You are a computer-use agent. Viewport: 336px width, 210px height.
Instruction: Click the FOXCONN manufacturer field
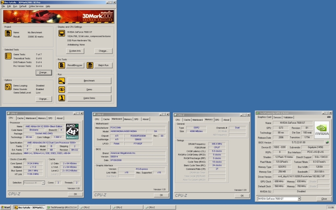click(138, 127)
